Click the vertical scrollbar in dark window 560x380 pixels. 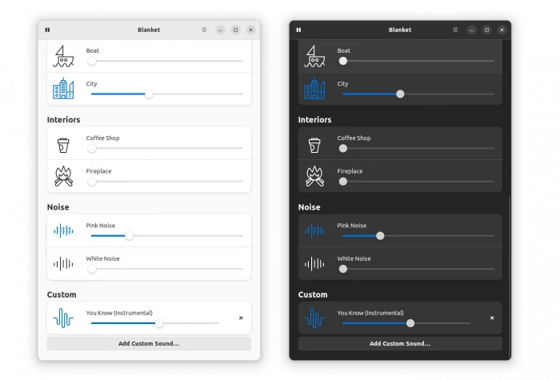click(509, 272)
